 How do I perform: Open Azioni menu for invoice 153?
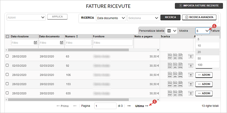[x=204, y=84]
